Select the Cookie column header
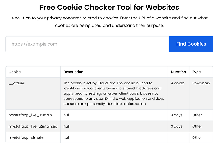 [15, 72]
